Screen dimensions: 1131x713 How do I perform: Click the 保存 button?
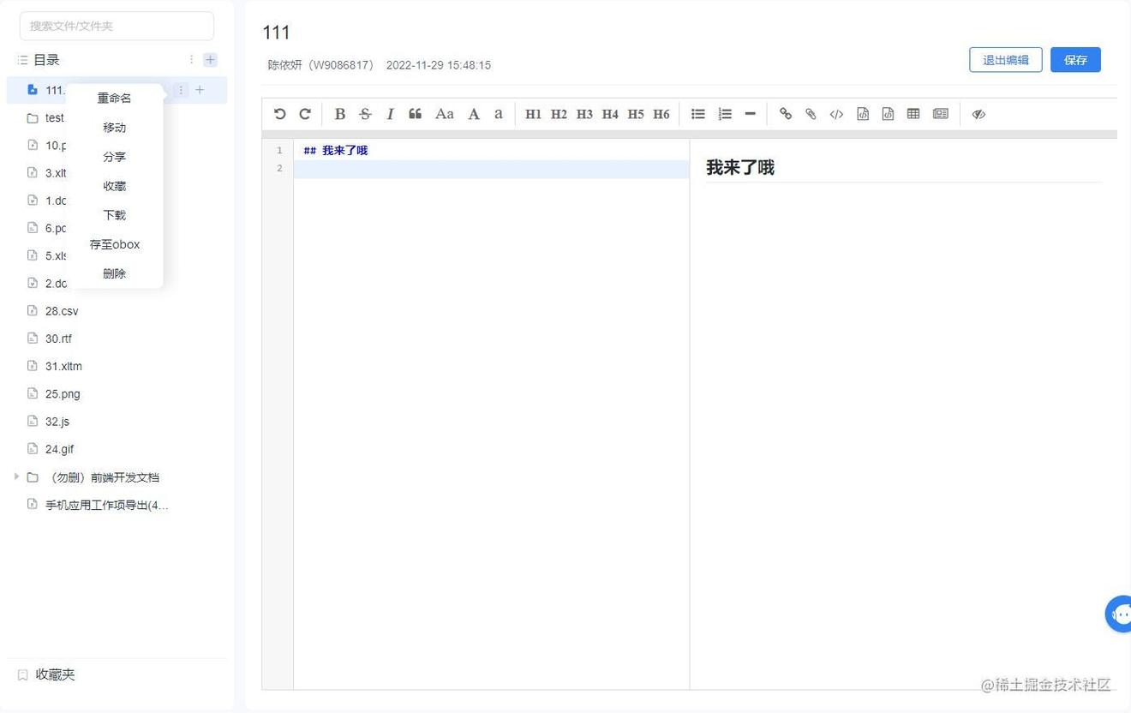tap(1074, 60)
